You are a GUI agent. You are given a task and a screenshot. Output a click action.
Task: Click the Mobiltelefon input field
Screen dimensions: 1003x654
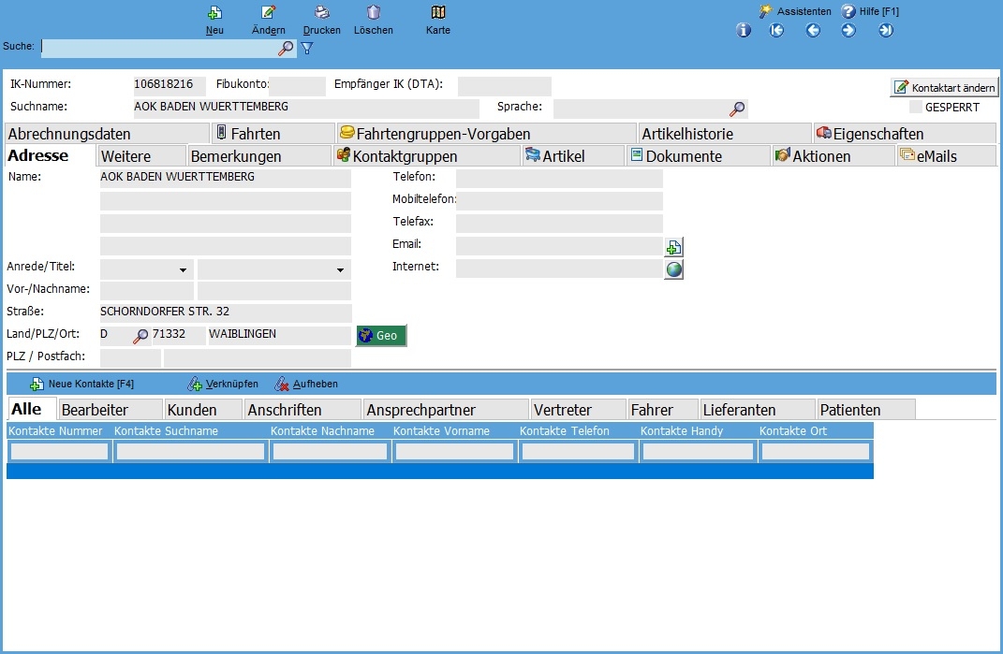(559, 201)
